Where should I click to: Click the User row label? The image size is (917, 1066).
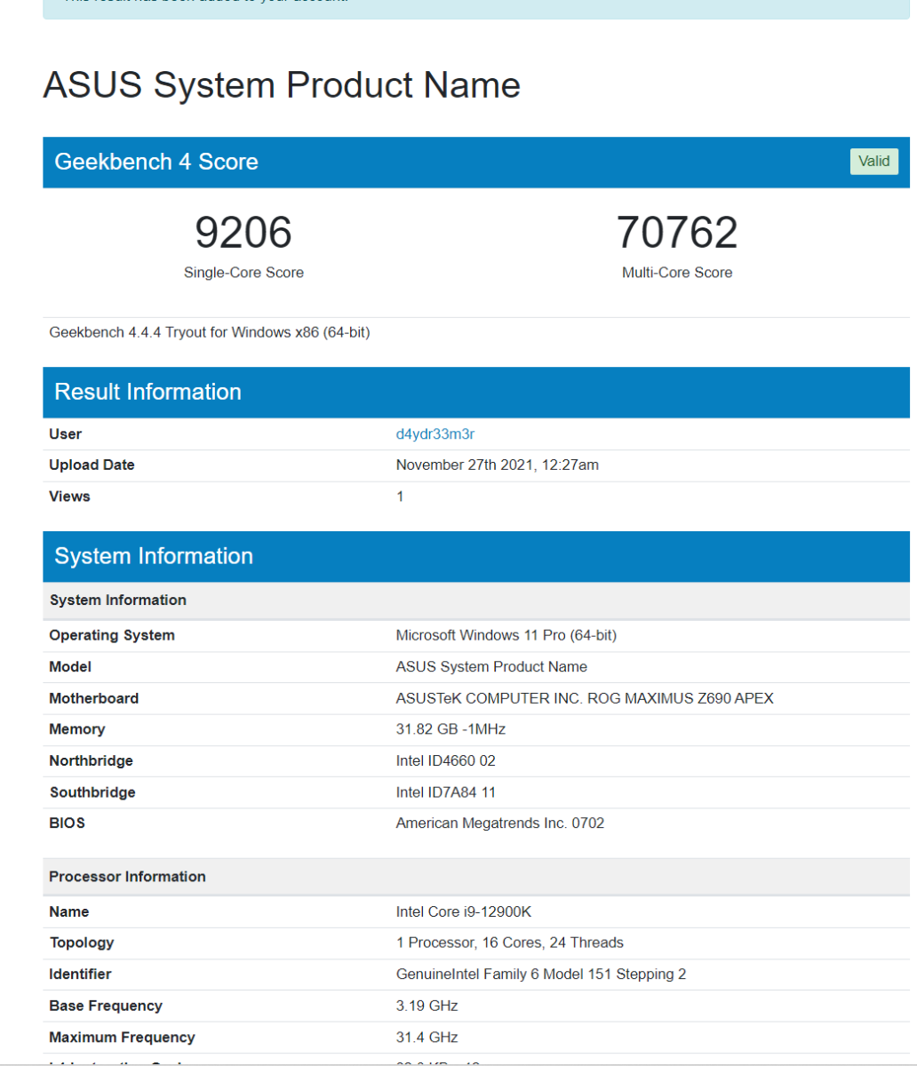(x=66, y=434)
